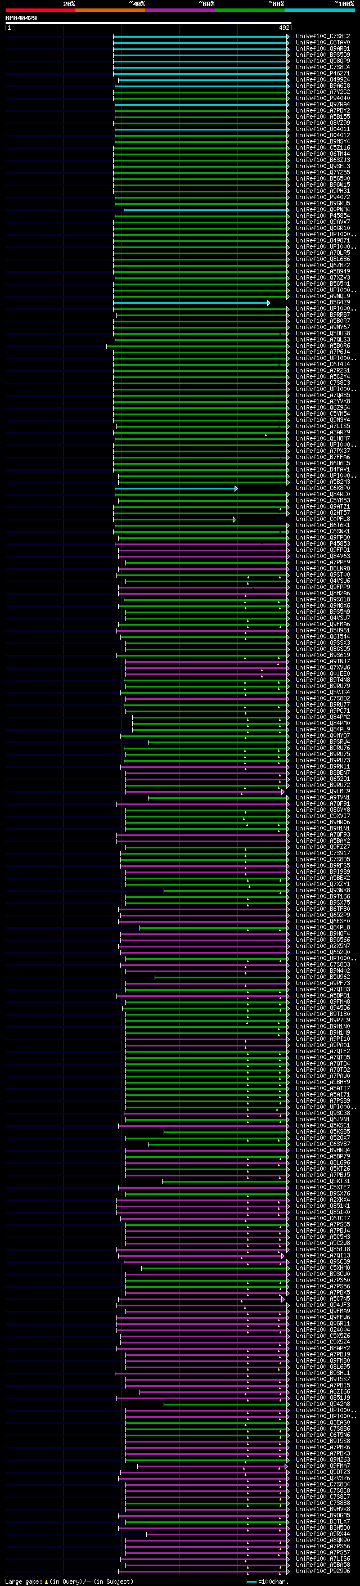Select the UniRef100_C6K8P0 label

(322, 488)
